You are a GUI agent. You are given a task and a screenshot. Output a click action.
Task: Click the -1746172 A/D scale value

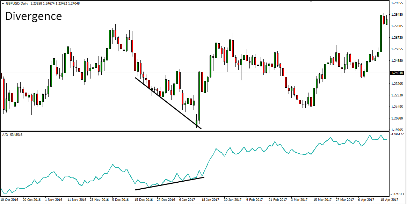click(x=398, y=134)
